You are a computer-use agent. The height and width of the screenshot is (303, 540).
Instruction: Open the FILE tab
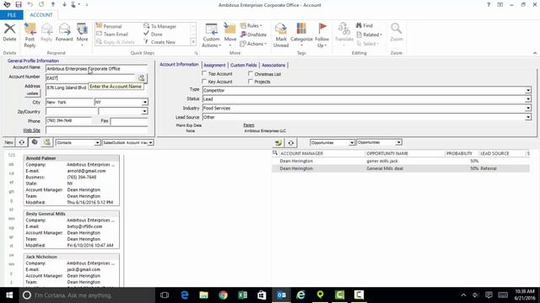point(11,15)
